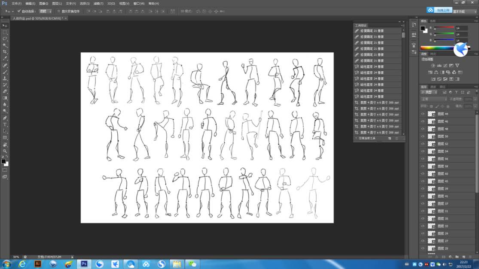Uncheck the 自动选择 checkbox

click(19, 11)
